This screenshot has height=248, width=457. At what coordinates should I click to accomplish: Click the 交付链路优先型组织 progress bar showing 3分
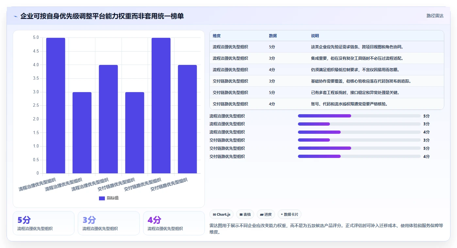pos(359,140)
